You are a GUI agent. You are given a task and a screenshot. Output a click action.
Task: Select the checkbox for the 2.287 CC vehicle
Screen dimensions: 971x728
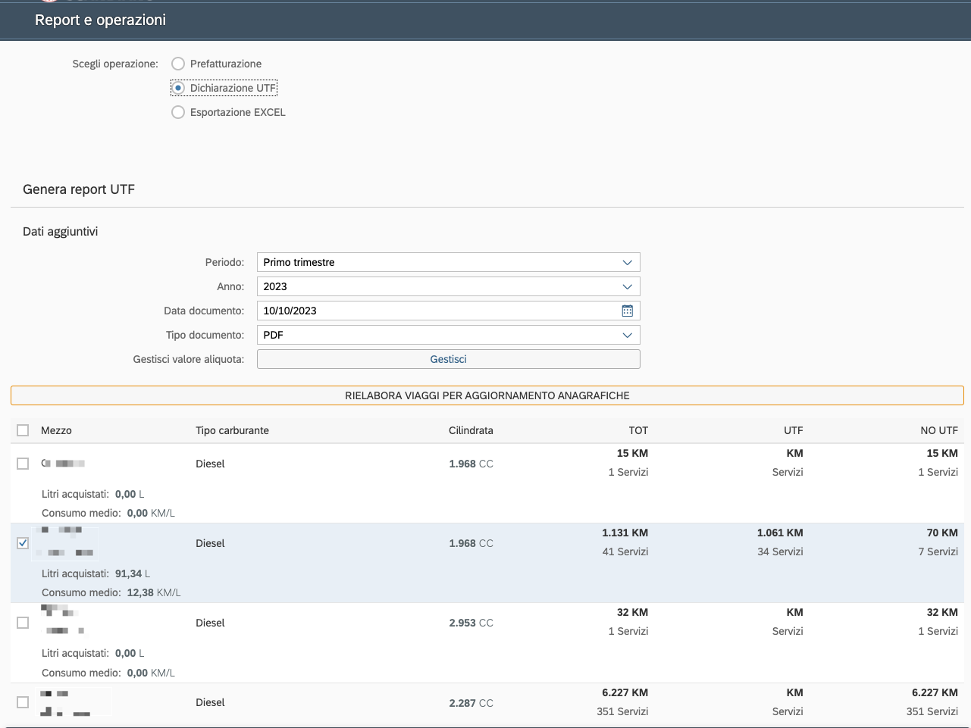pyautogui.click(x=23, y=702)
